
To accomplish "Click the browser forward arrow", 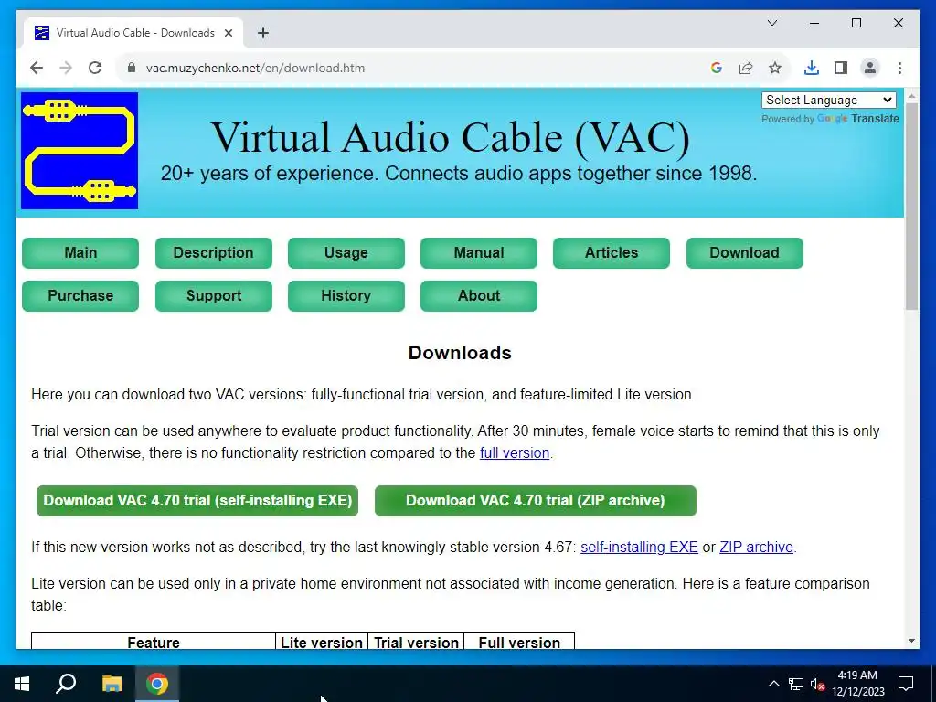I will click(x=66, y=68).
